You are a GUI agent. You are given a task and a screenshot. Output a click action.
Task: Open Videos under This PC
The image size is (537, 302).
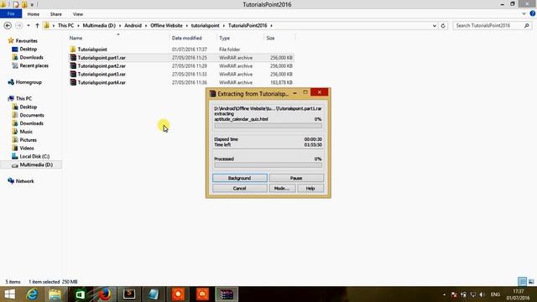[27, 148]
